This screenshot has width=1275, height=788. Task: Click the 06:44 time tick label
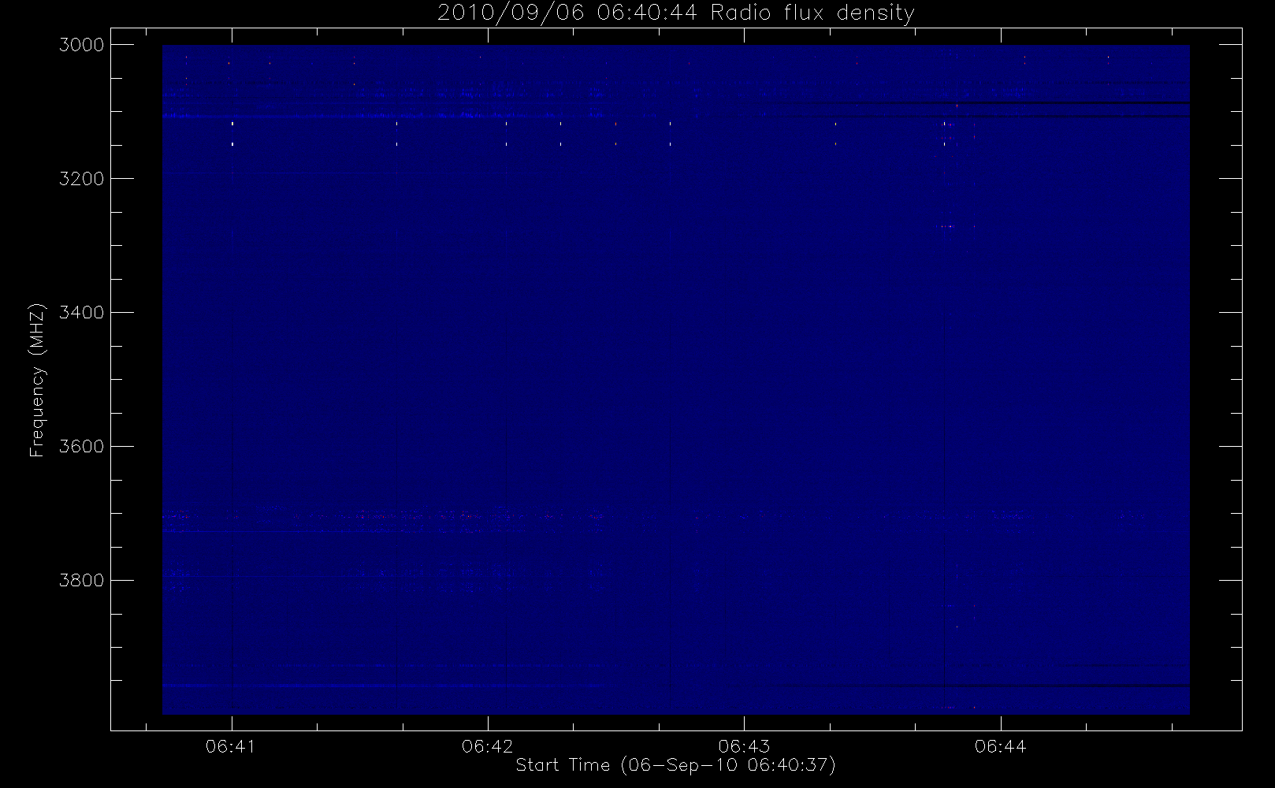1001,746
